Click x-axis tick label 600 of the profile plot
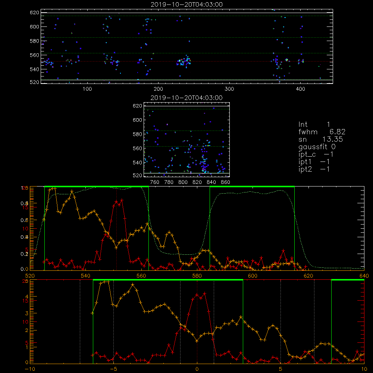This screenshot has height=373, width=373. click(253, 276)
